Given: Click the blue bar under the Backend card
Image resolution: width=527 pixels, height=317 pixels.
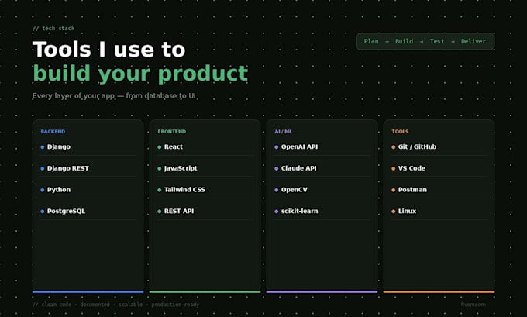Looking at the screenshot, I should coord(88,291).
